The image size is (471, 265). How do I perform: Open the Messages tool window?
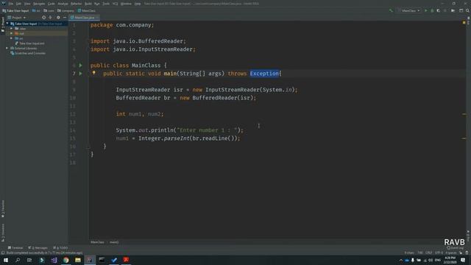coord(38,248)
